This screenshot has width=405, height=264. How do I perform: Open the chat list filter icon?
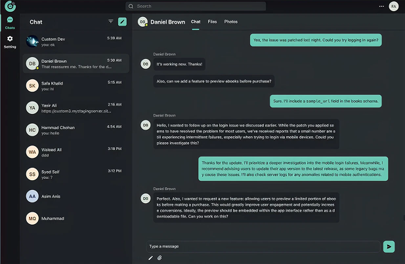(x=110, y=22)
